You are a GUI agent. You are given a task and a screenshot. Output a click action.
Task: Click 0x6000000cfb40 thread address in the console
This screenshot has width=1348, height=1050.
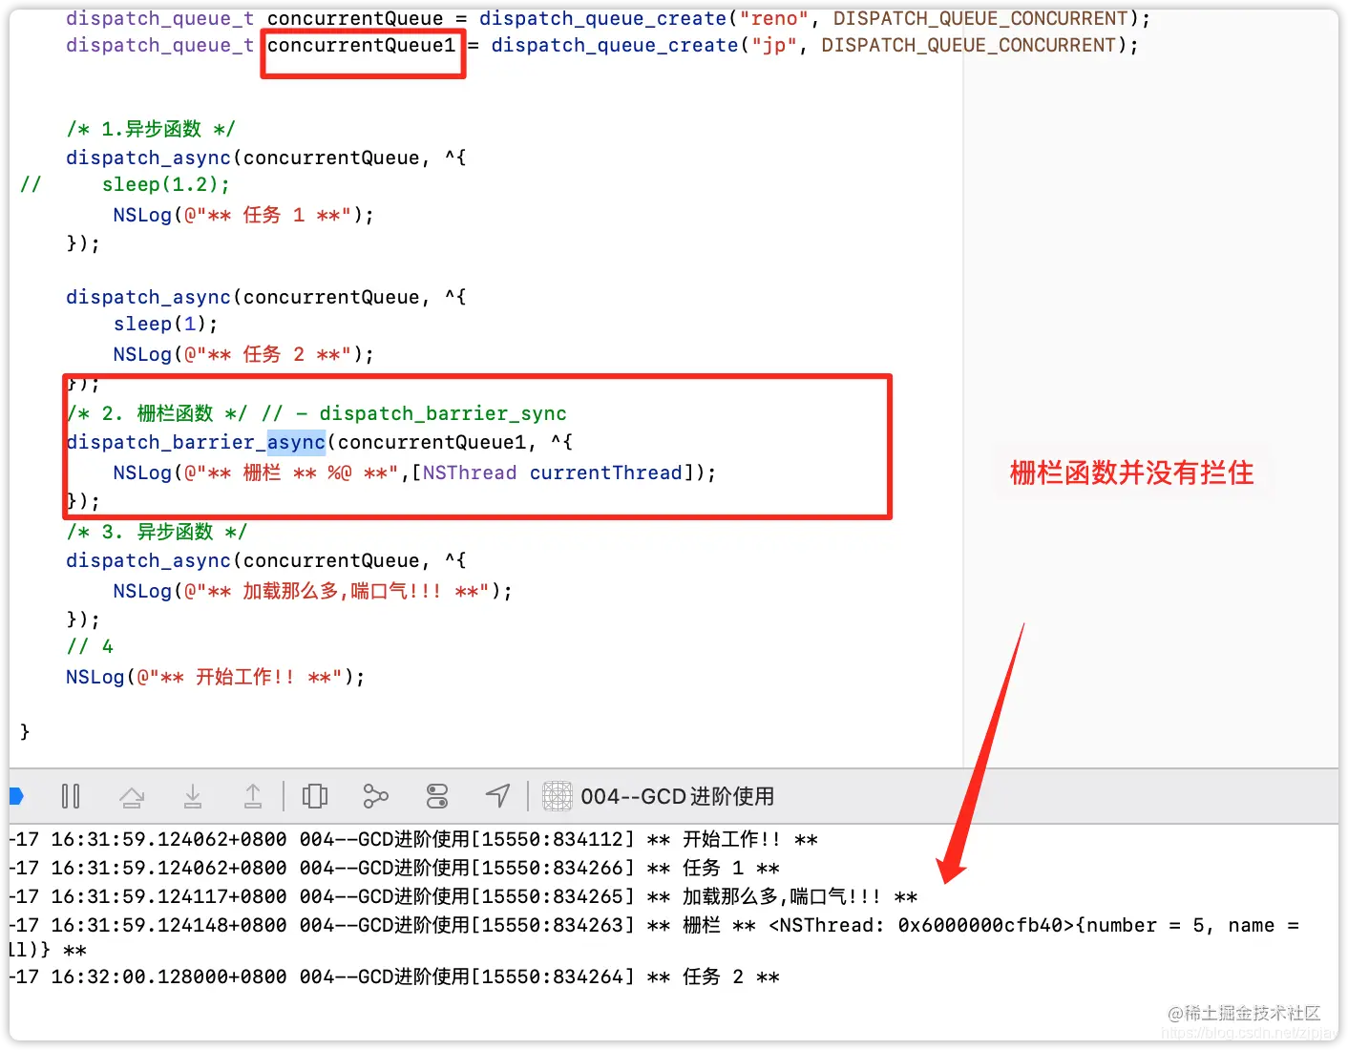click(979, 925)
